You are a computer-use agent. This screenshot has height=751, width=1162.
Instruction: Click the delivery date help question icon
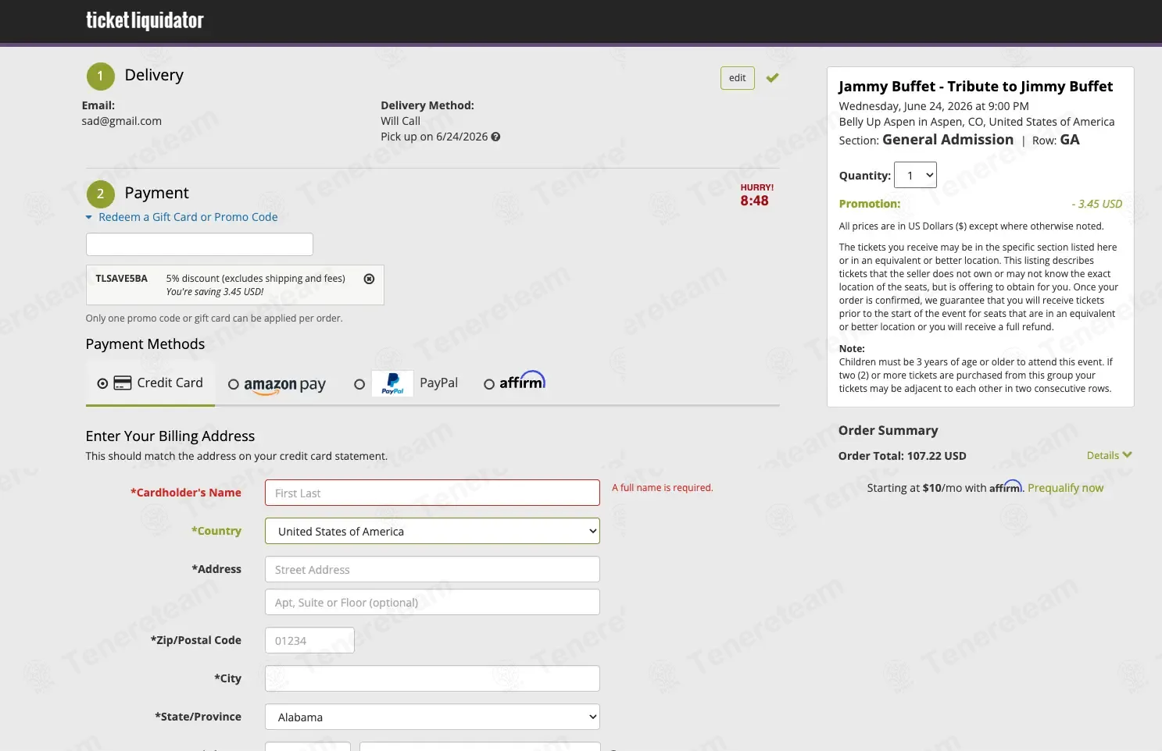point(495,137)
